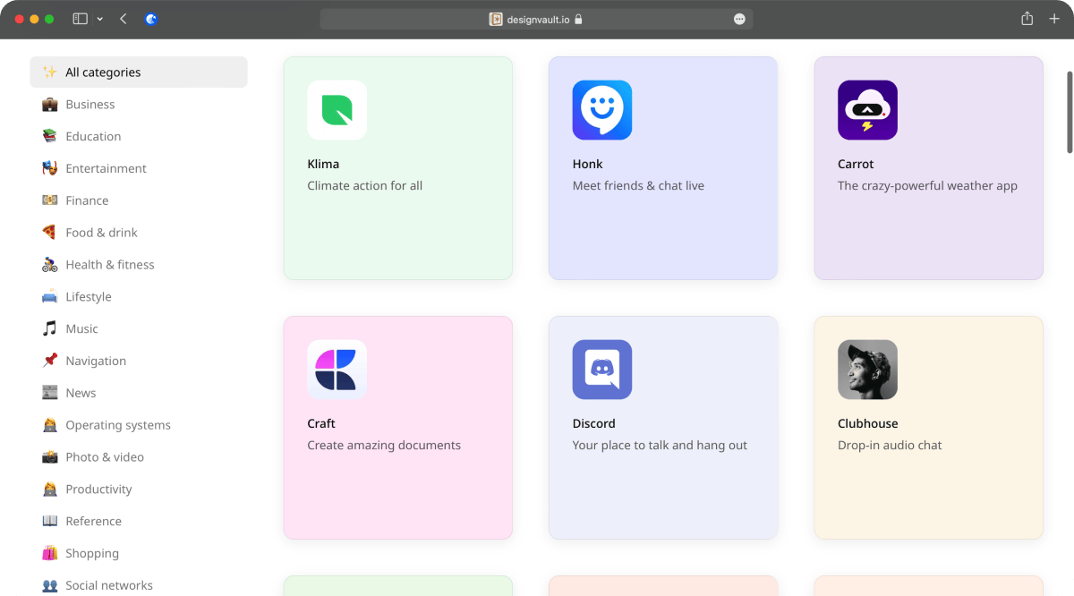Click the shopping bags icon next to Shopping
1074x596 pixels.
coord(50,553)
